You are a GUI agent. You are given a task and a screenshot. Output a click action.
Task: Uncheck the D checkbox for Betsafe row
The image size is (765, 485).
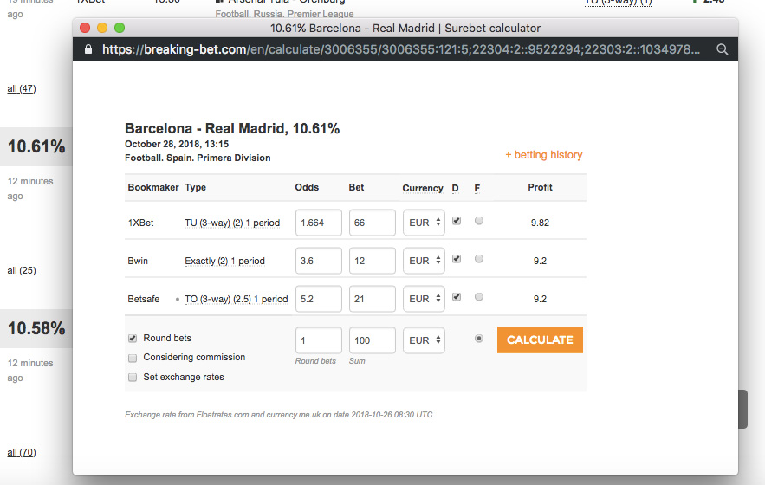point(457,297)
